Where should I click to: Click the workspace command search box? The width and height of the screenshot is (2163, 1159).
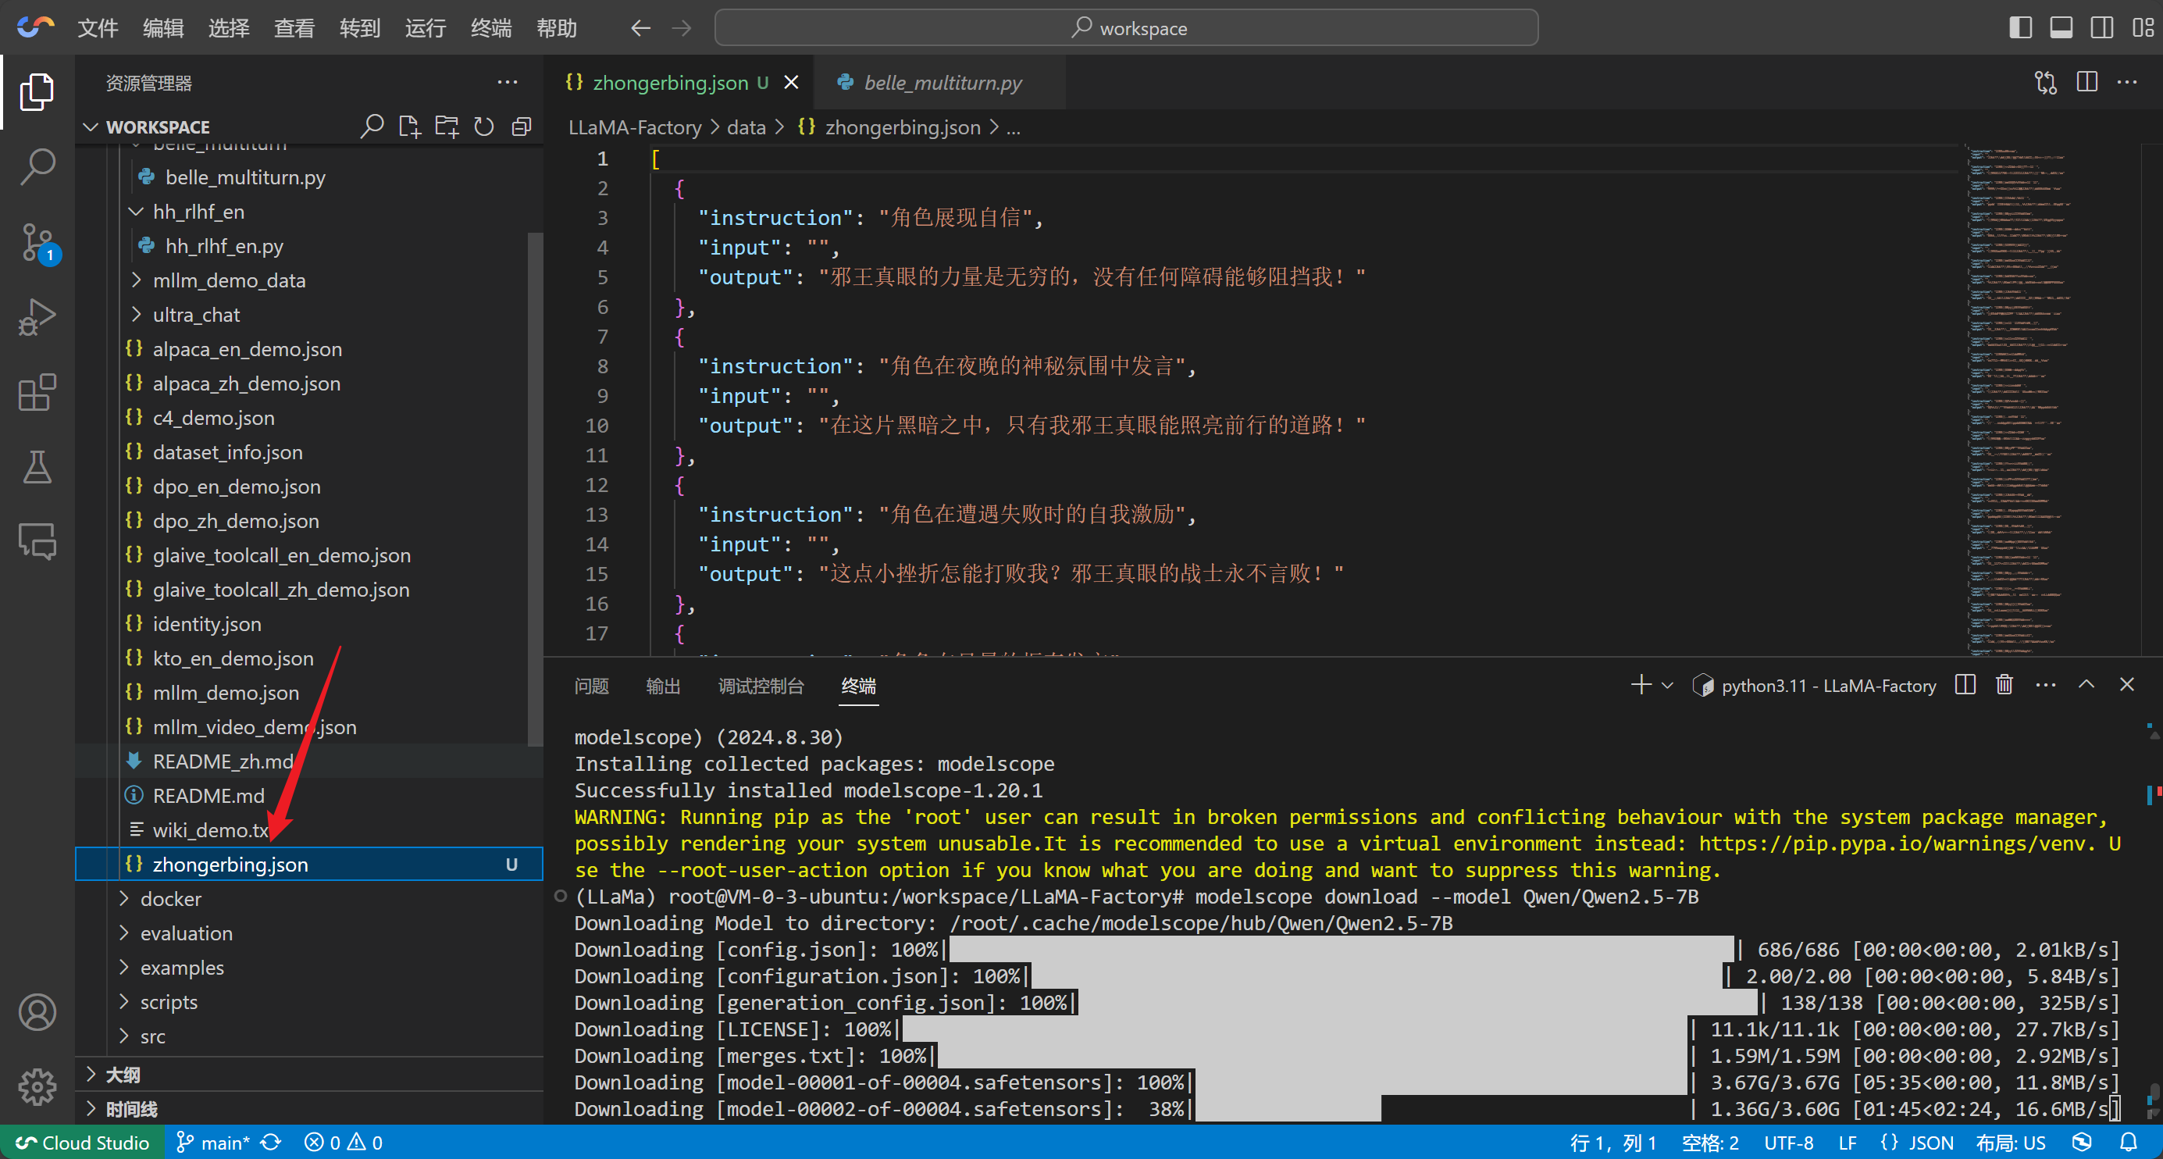point(1126,27)
